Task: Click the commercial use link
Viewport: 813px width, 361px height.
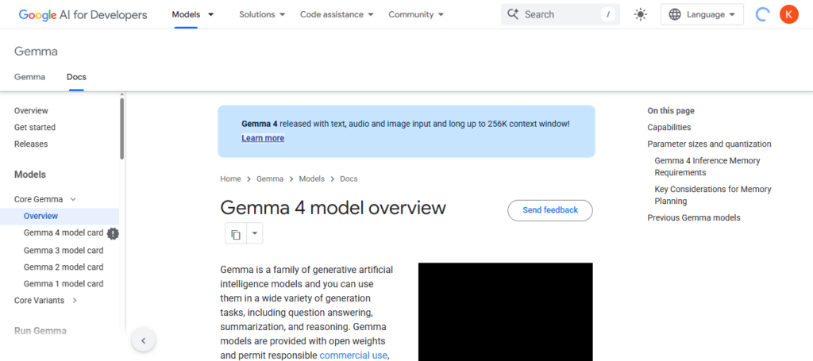Action: 353,355
